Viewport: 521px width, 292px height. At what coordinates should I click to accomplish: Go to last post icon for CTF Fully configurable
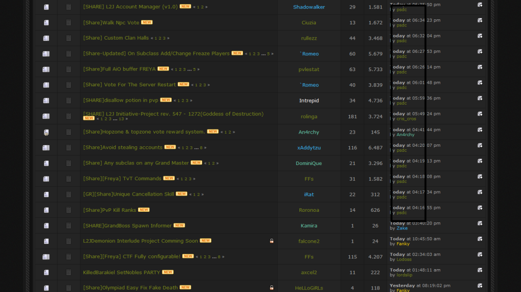tap(480, 254)
